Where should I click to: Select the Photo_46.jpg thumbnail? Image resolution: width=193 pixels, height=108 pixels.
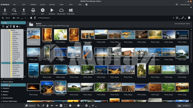pyautogui.click(x=101, y=87)
